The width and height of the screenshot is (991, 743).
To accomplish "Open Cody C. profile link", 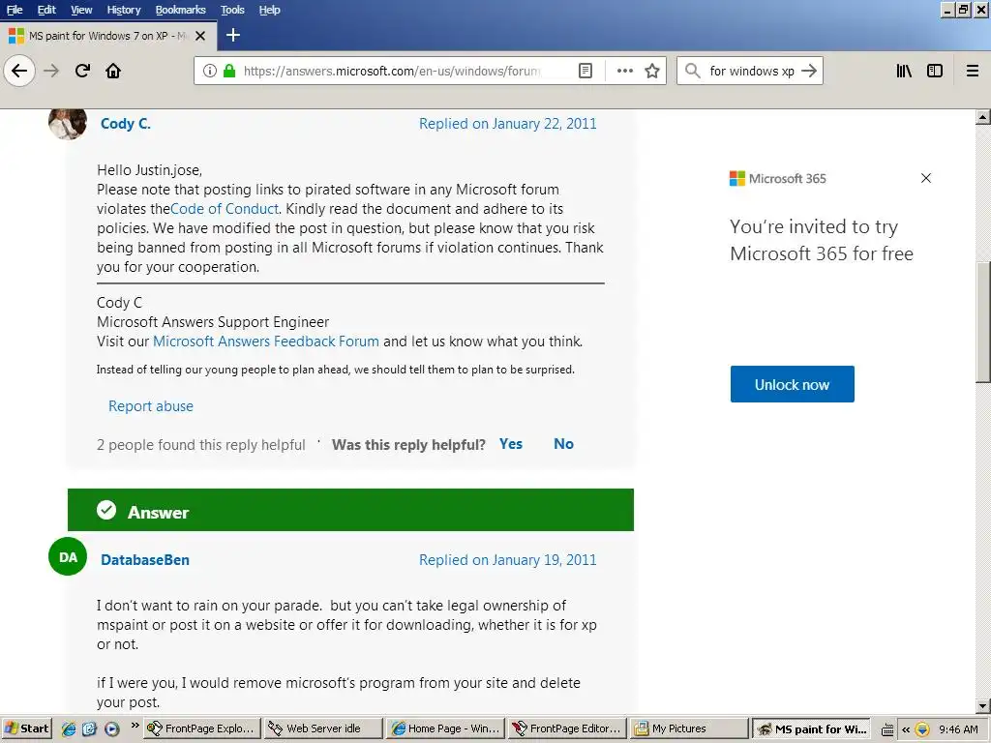I will point(126,123).
